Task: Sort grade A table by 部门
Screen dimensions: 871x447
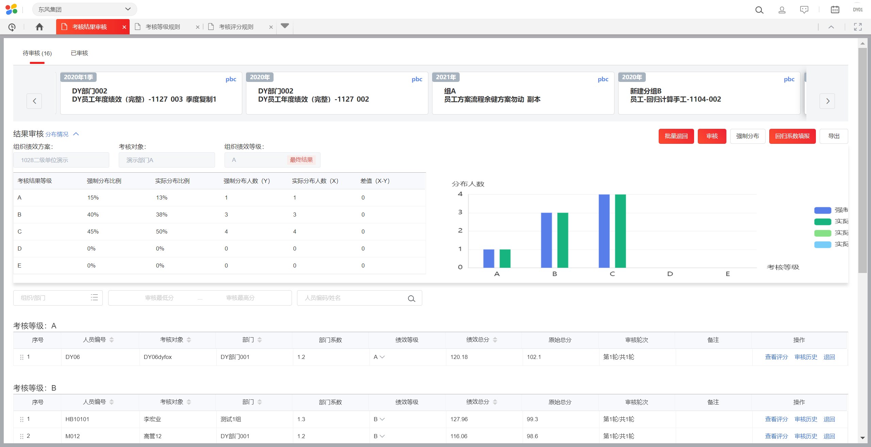Action: coord(260,340)
